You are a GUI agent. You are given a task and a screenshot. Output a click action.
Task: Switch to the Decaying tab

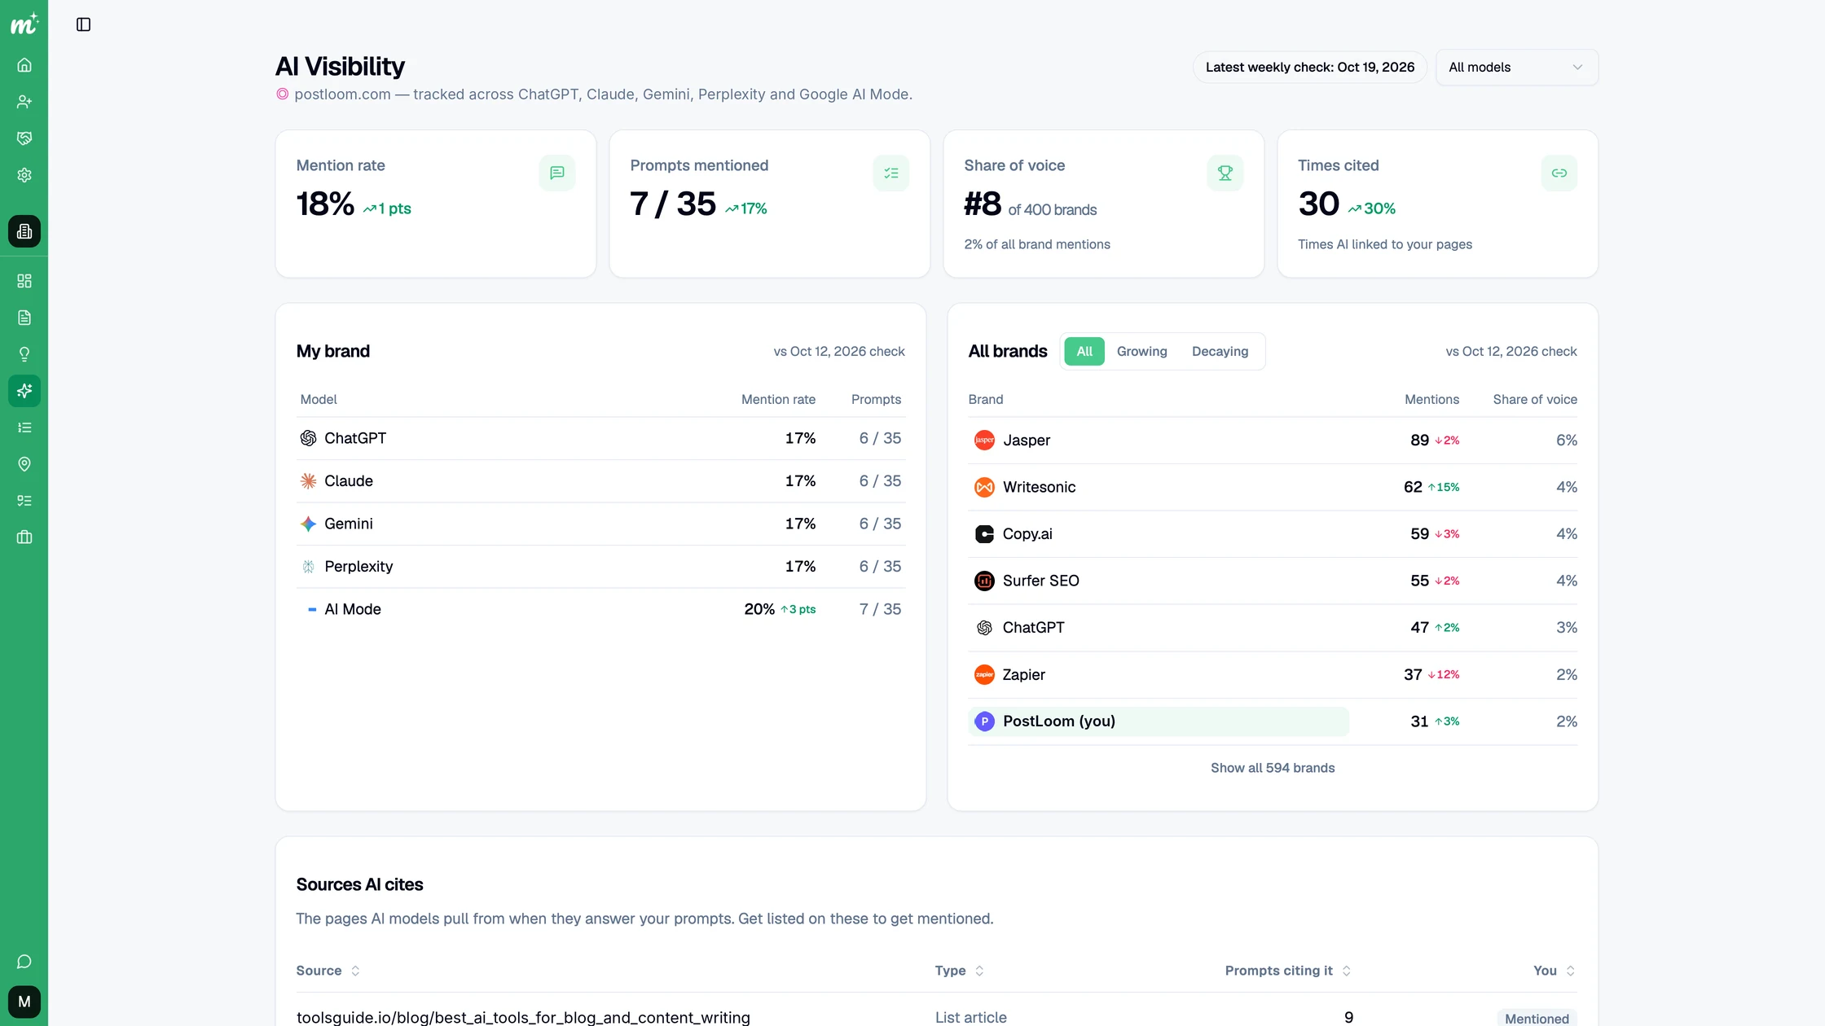pyautogui.click(x=1220, y=351)
